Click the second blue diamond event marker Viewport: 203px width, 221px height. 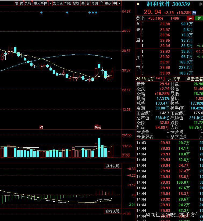[67, 13]
